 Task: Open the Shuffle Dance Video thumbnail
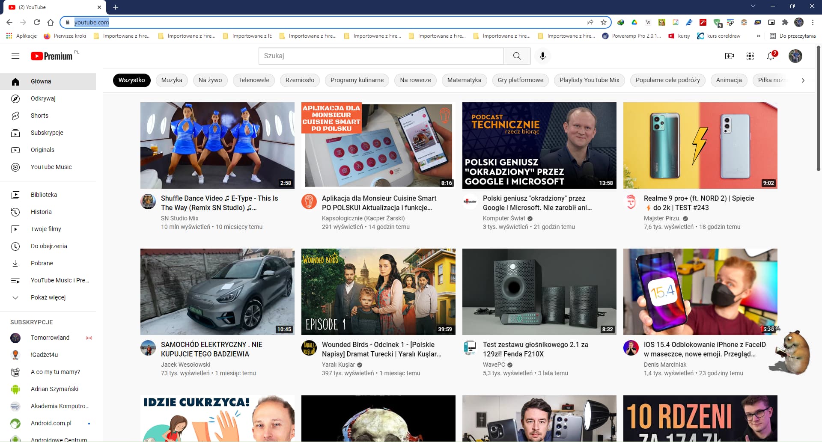pyautogui.click(x=217, y=145)
